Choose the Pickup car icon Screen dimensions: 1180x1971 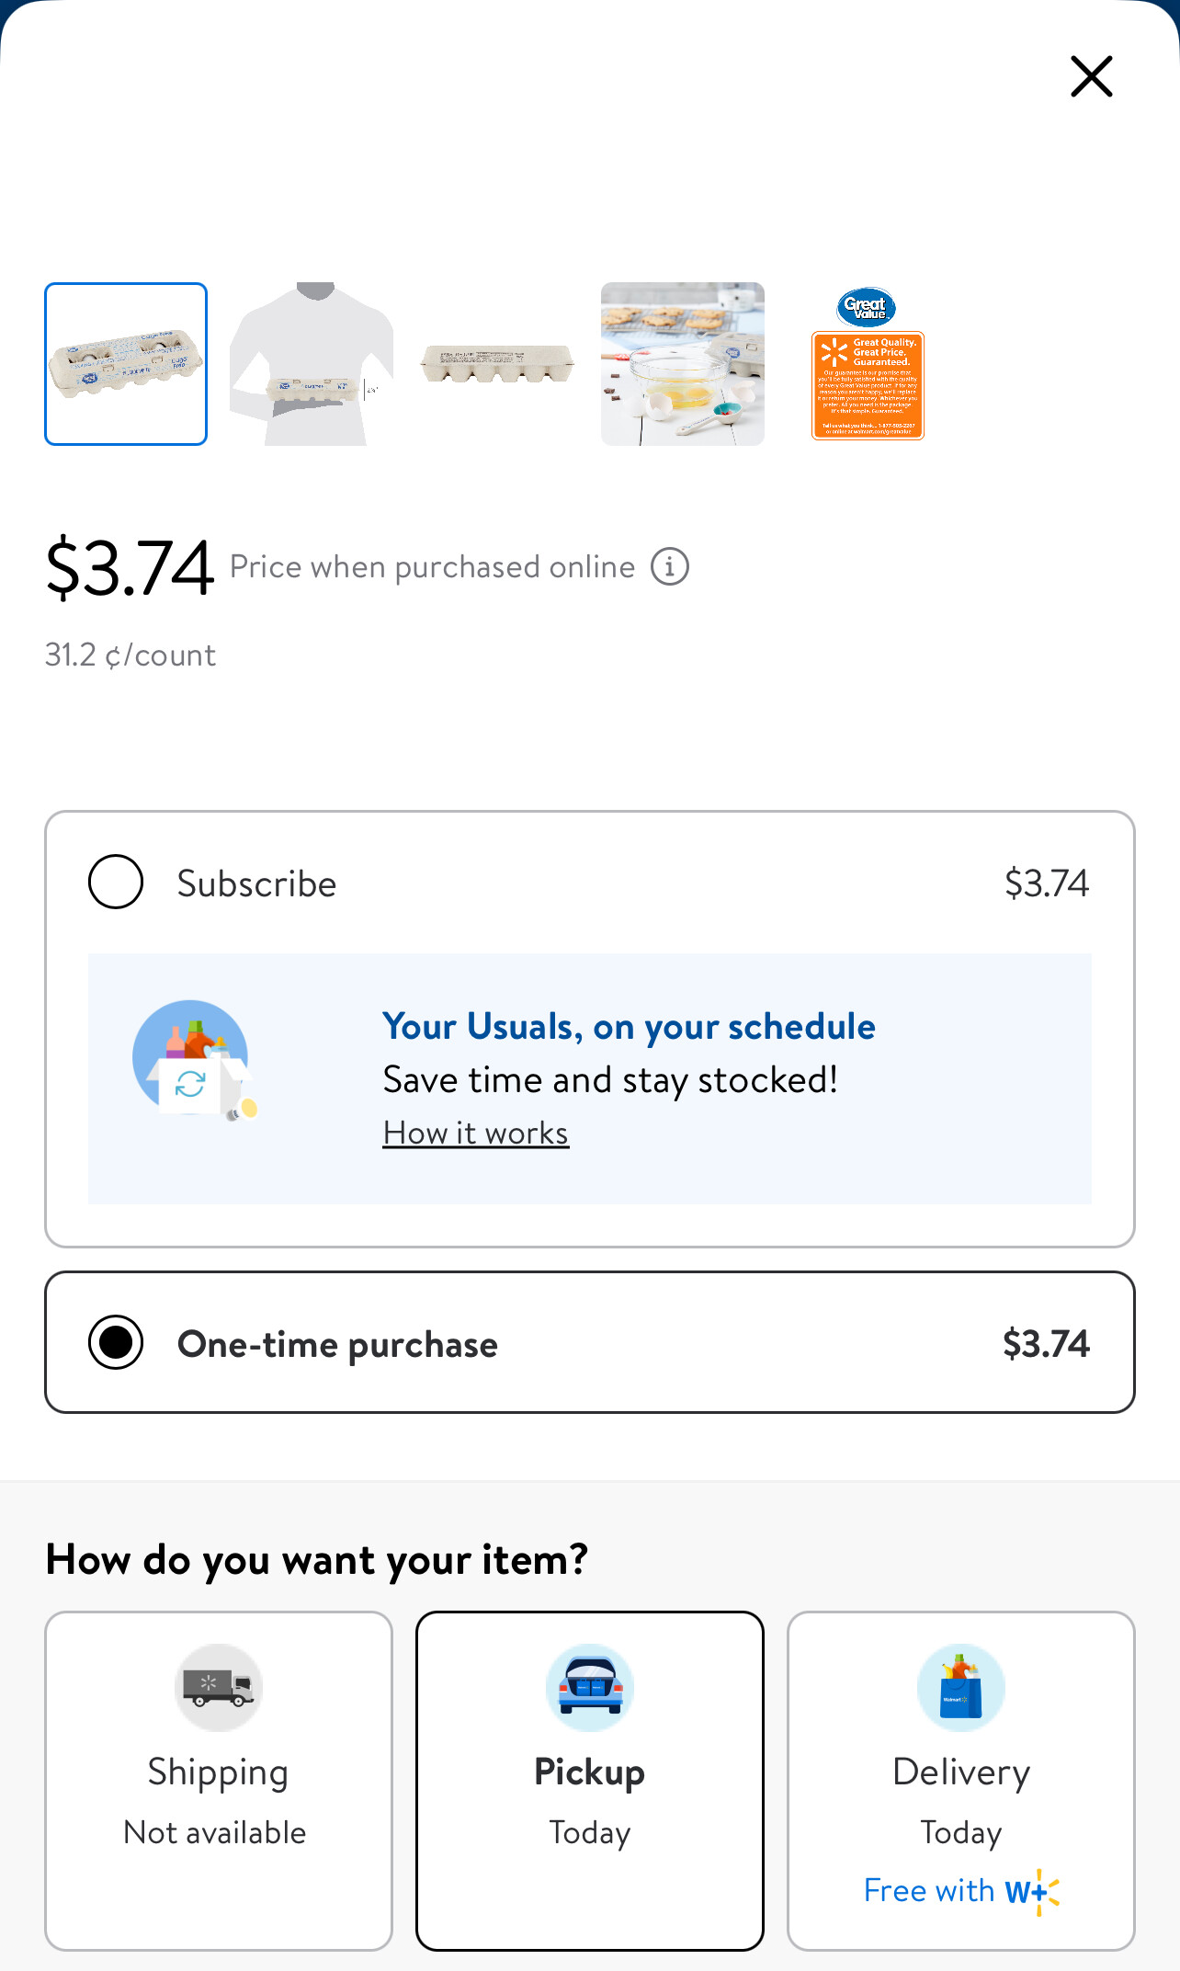coord(590,1688)
